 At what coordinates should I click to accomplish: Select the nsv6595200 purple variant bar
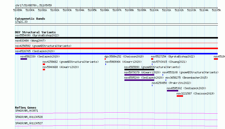[x=139, y=80]
